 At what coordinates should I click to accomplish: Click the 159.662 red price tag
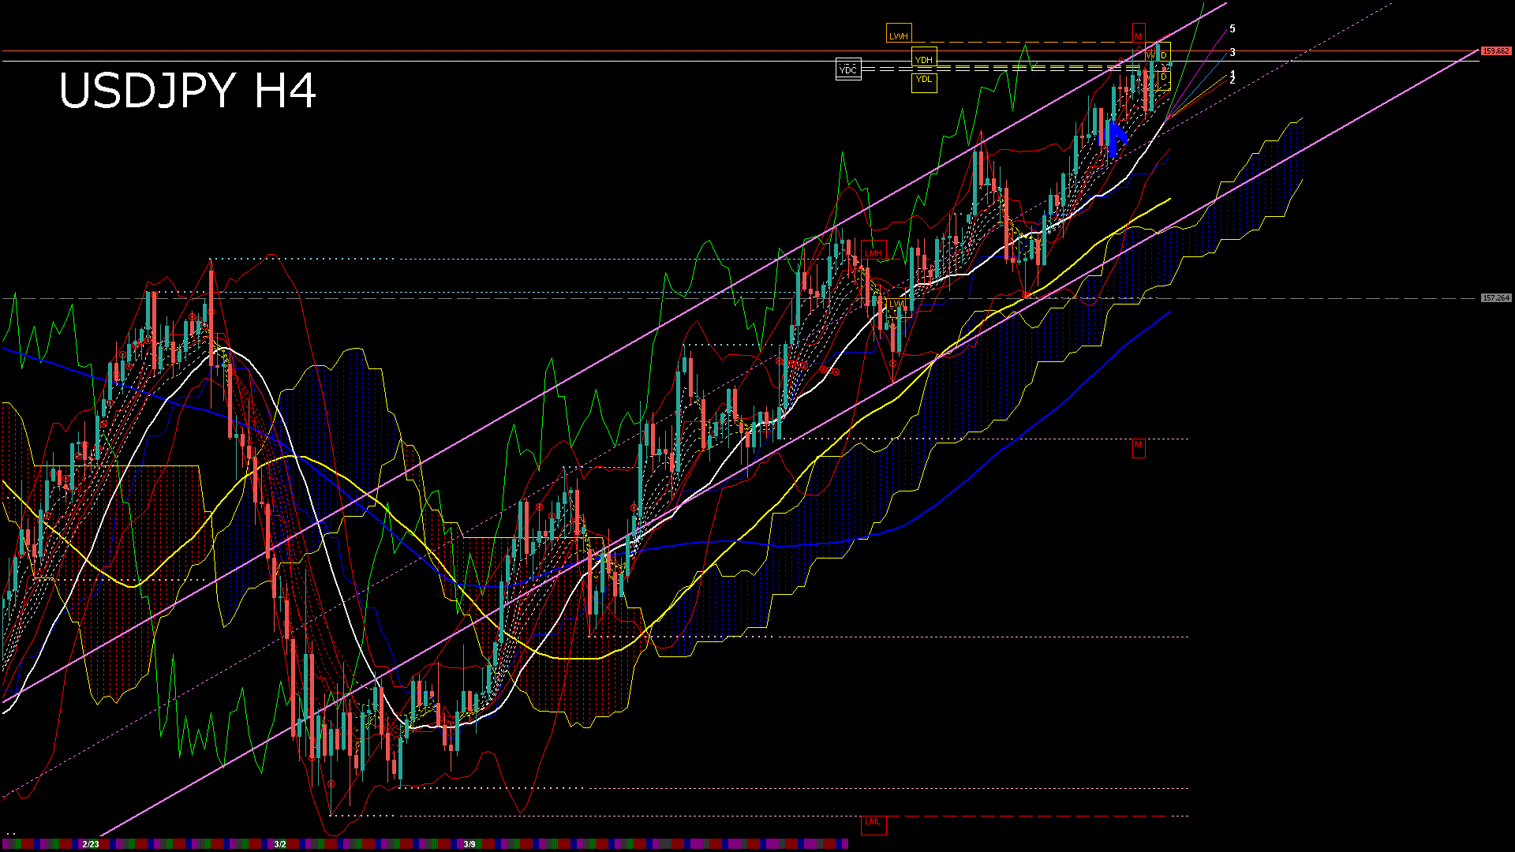pyautogui.click(x=1494, y=51)
